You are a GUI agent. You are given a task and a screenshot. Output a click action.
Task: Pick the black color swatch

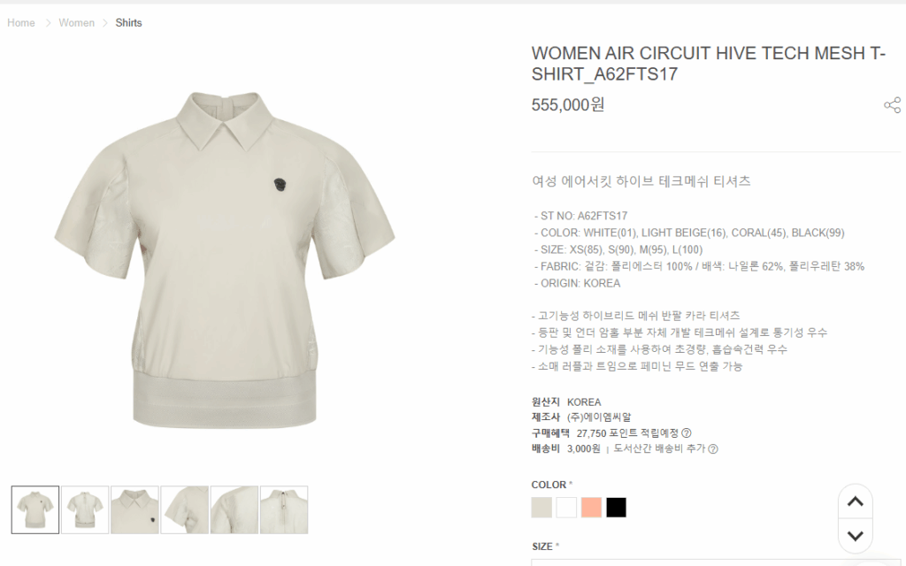pyautogui.click(x=616, y=507)
